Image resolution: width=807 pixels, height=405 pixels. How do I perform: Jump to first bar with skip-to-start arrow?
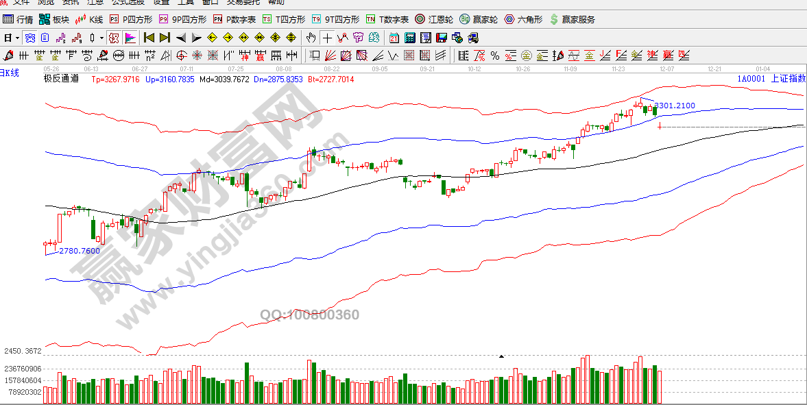tap(149, 37)
